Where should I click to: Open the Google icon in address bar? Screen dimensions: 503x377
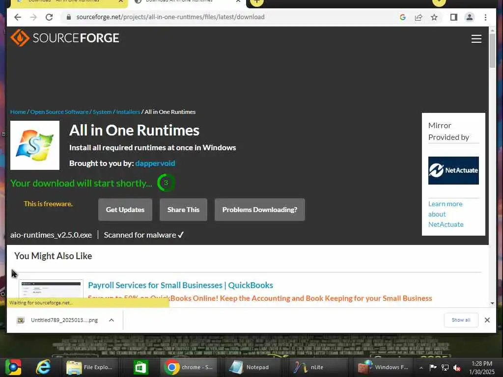403,17
